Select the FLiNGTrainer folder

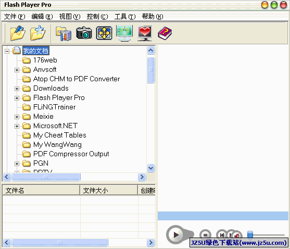[x=54, y=107]
